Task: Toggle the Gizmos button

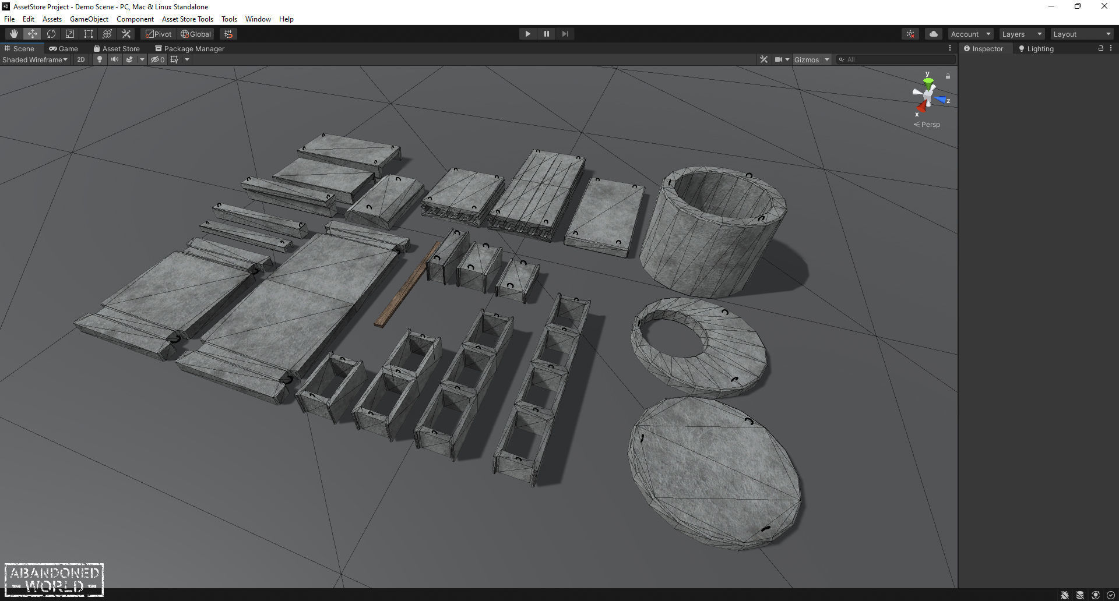Action: [807, 59]
